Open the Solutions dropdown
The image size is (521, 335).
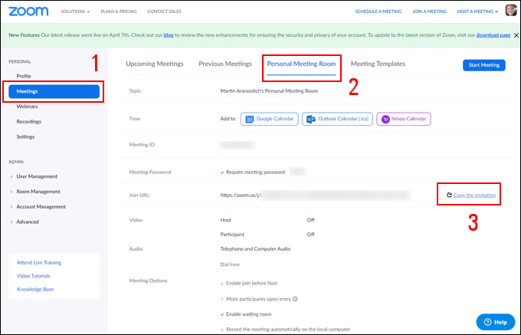click(75, 11)
